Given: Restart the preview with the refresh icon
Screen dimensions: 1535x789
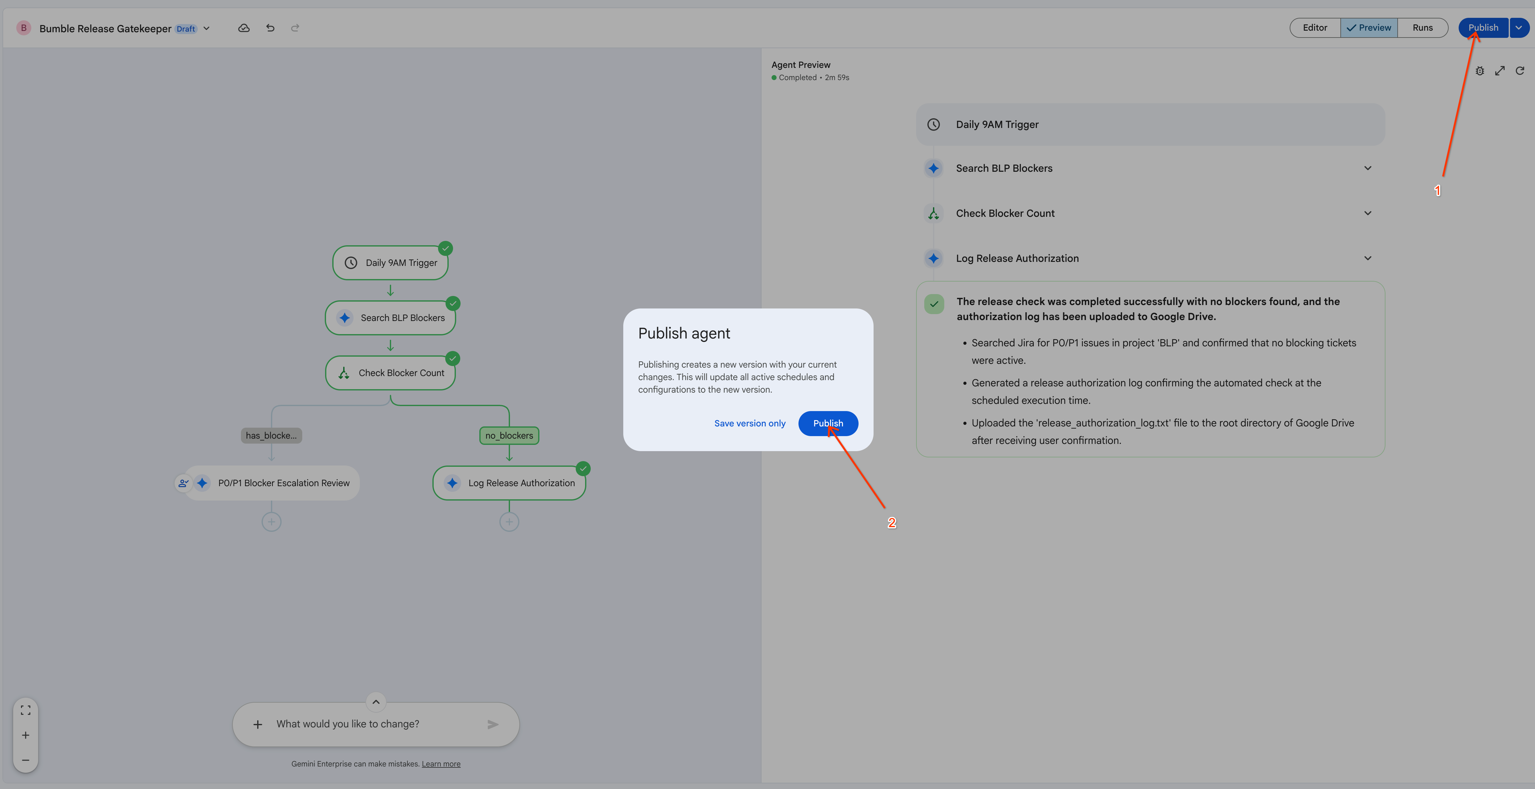Looking at the screenshot, I should [1520, 71].
